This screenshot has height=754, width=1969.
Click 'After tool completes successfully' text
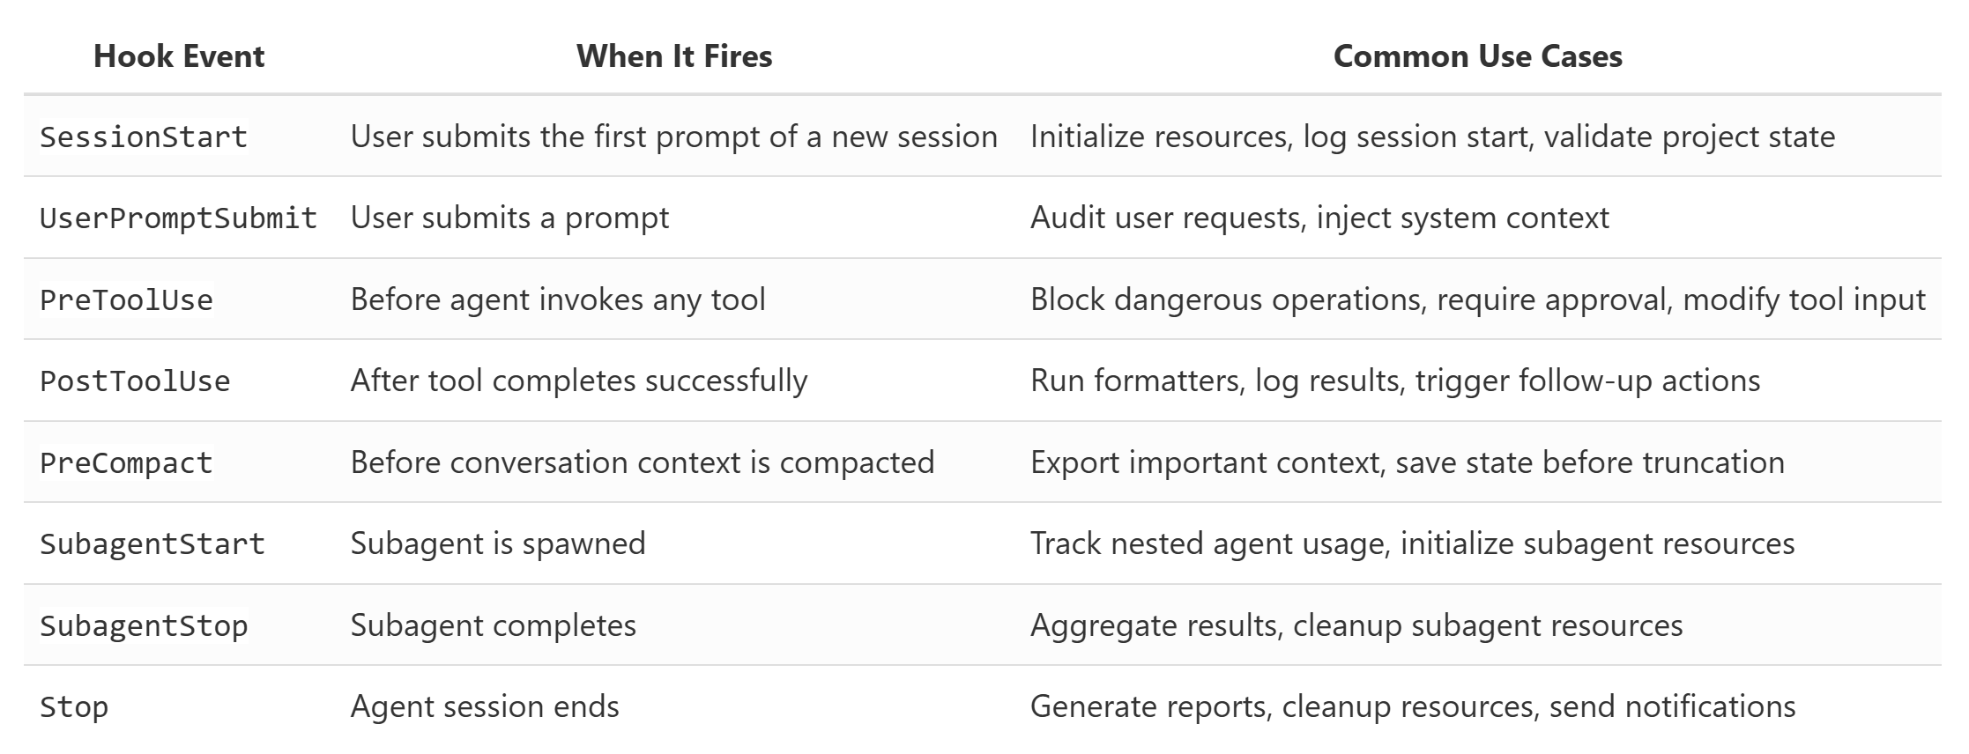pos(579,381)
